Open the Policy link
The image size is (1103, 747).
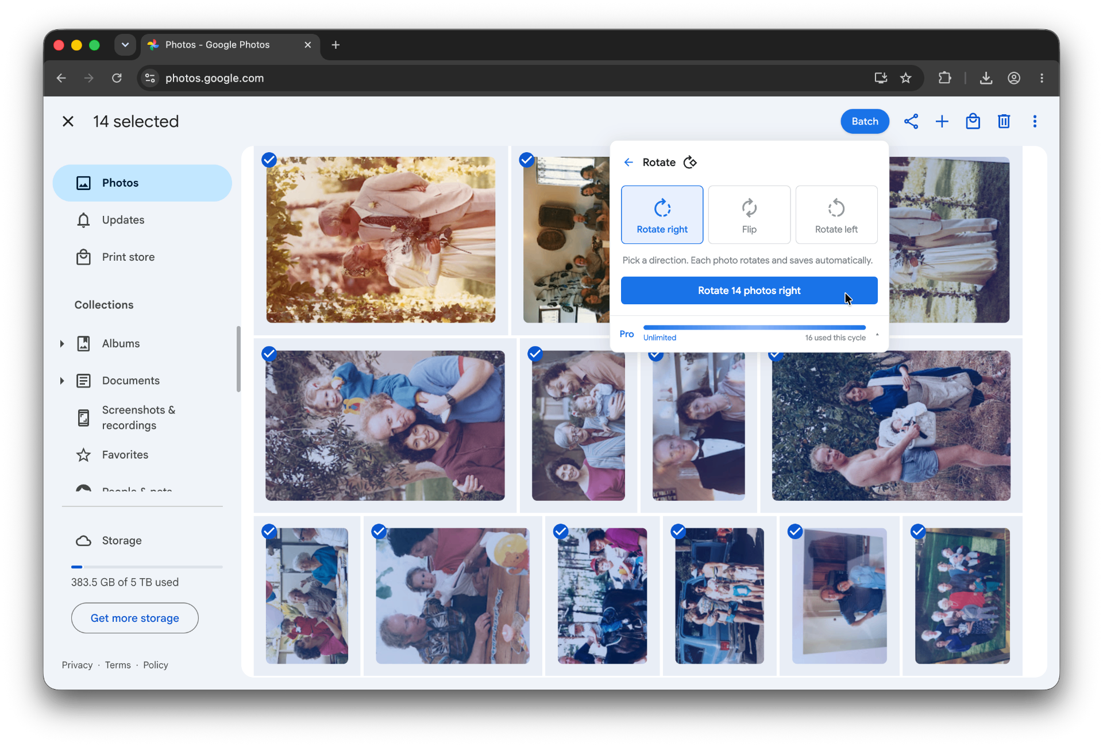(156, 665)
